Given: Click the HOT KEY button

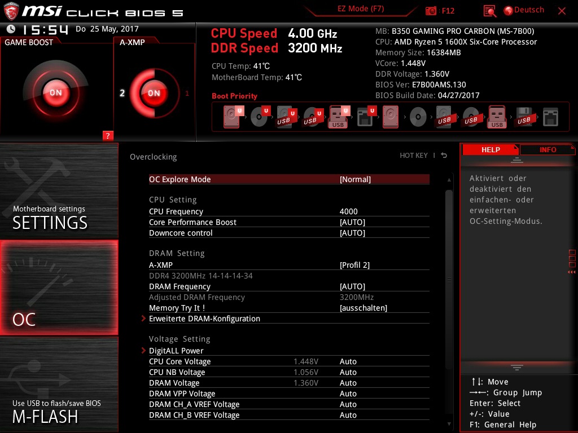Looking at the screenshot, I should coord(414,156).
